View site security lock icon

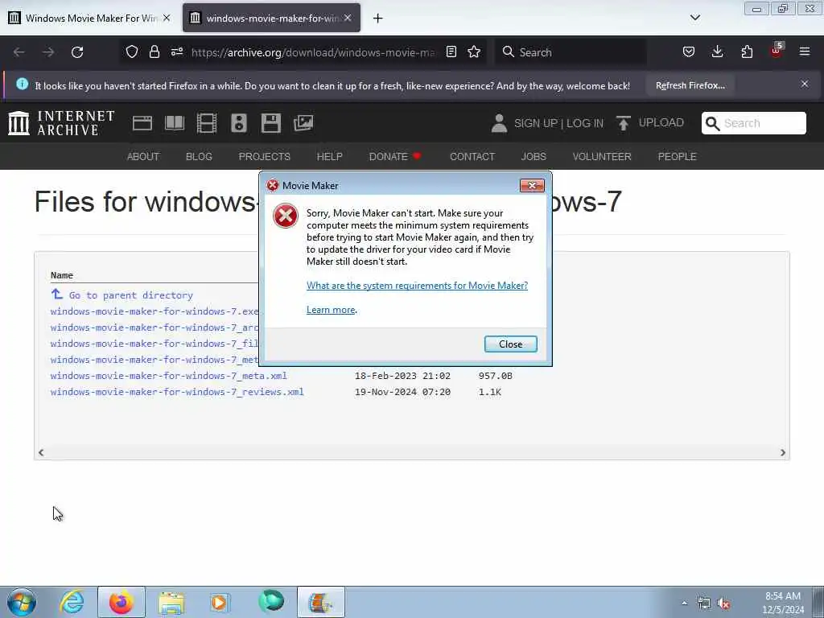click(x=154, y=51)
